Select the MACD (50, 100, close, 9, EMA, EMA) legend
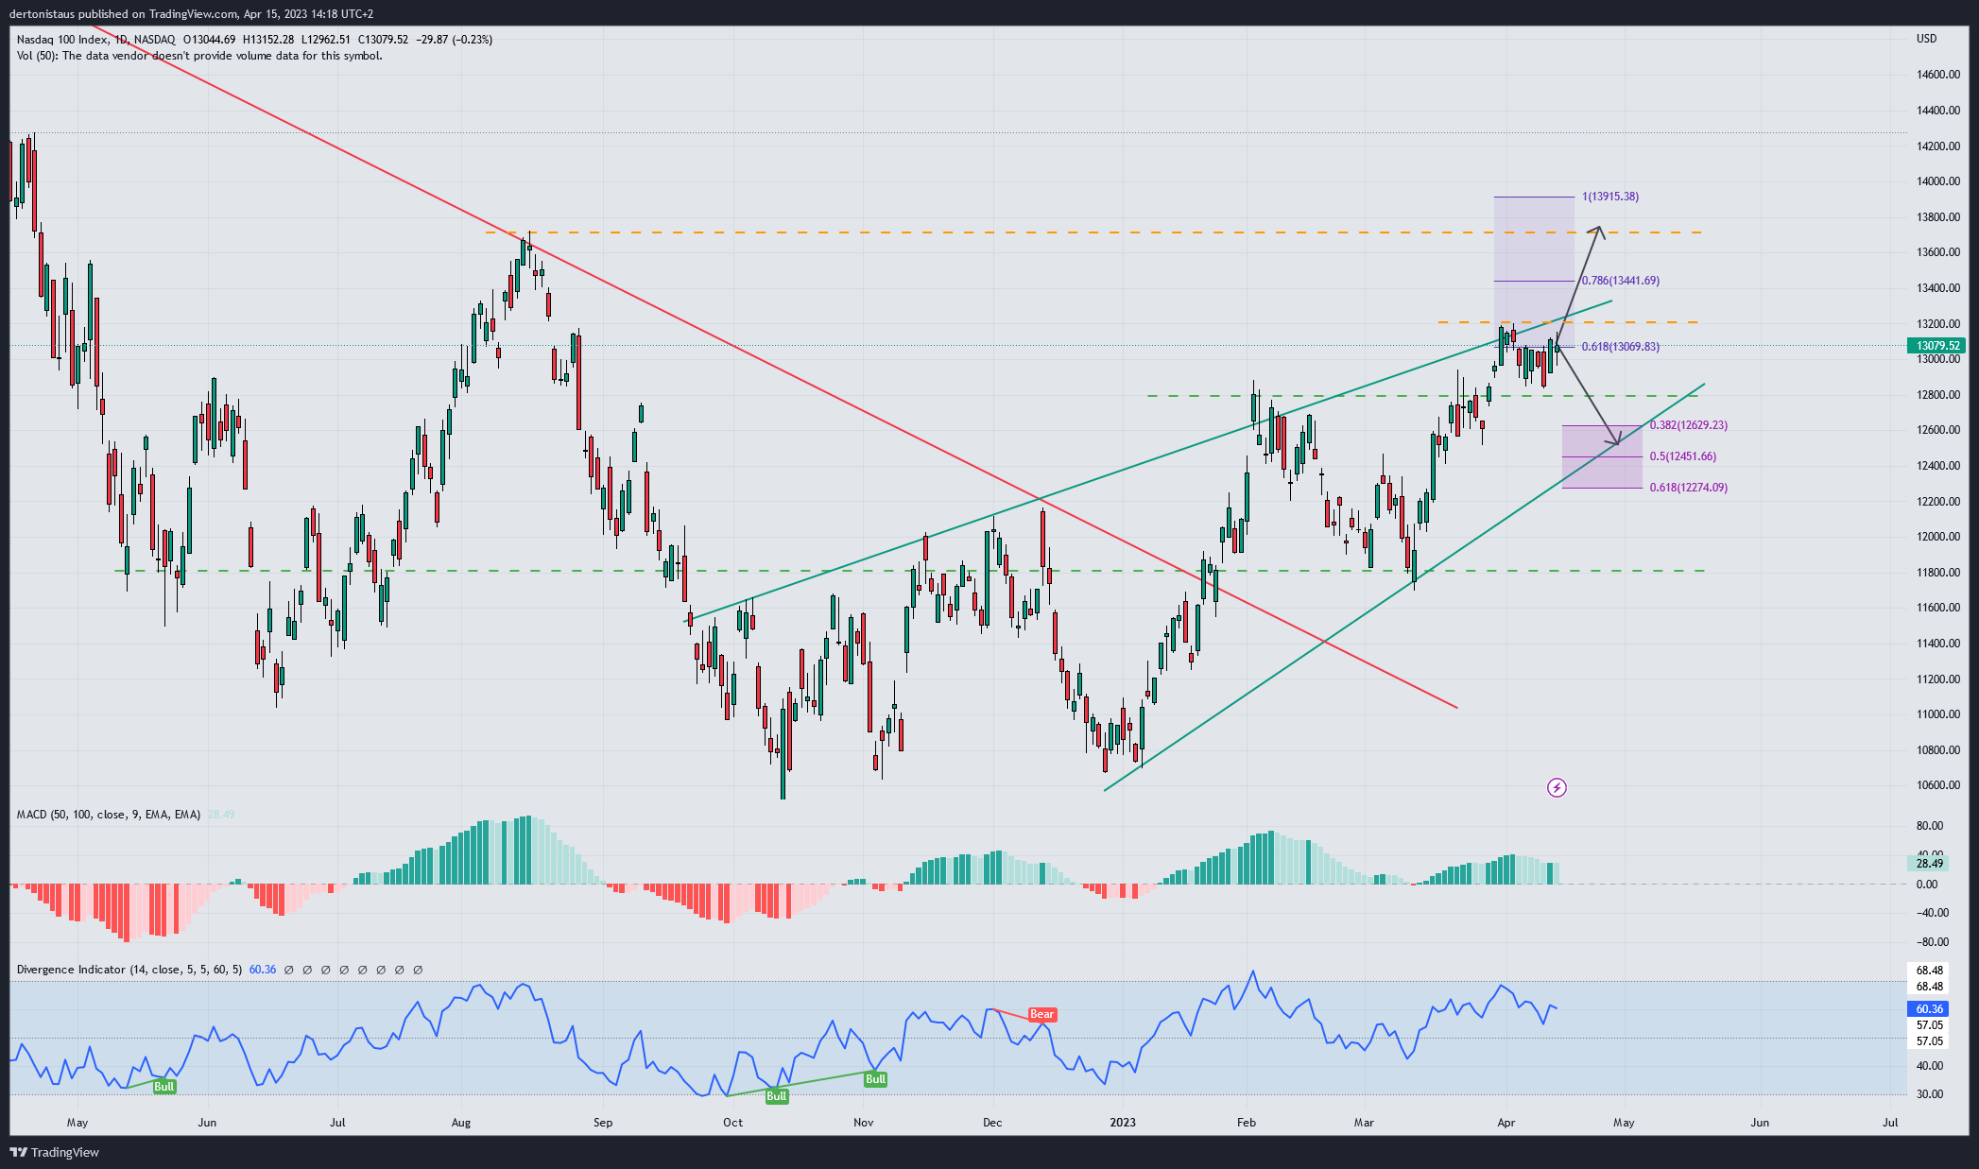Screen dimensions: 1979x1169 click(109, 815)
